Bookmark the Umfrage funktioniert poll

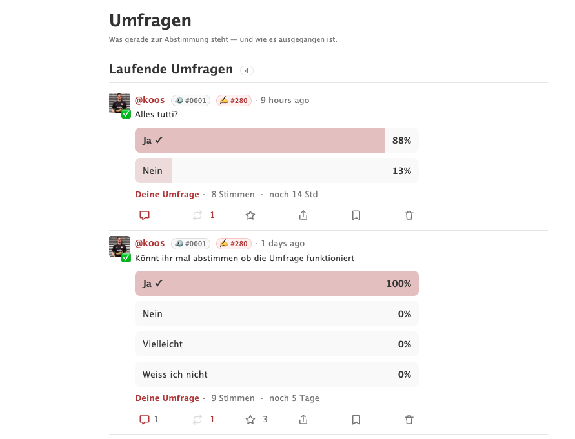356,419
